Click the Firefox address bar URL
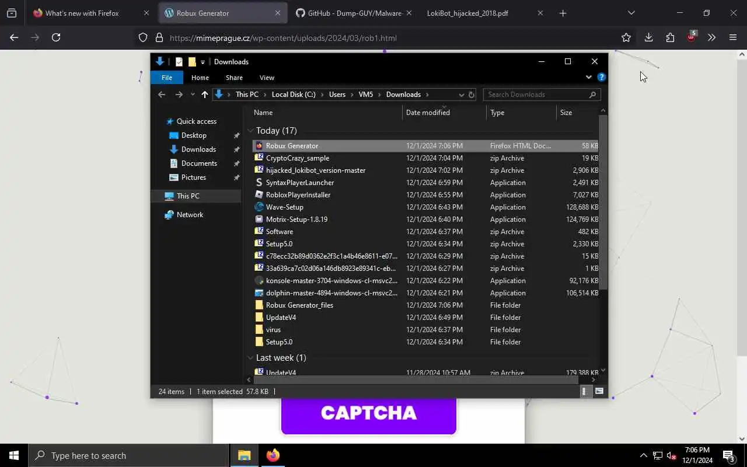 [283, 38]
